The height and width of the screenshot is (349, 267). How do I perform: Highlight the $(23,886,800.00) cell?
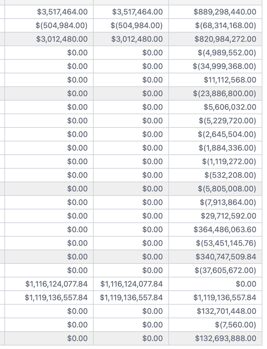(x=224, y=94)
